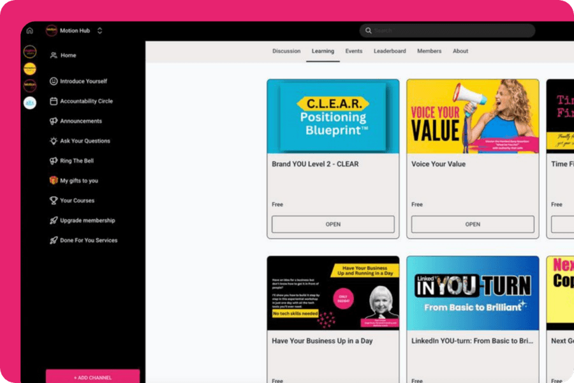Click the Voice Your Value course thumbnail

point(473,116)
